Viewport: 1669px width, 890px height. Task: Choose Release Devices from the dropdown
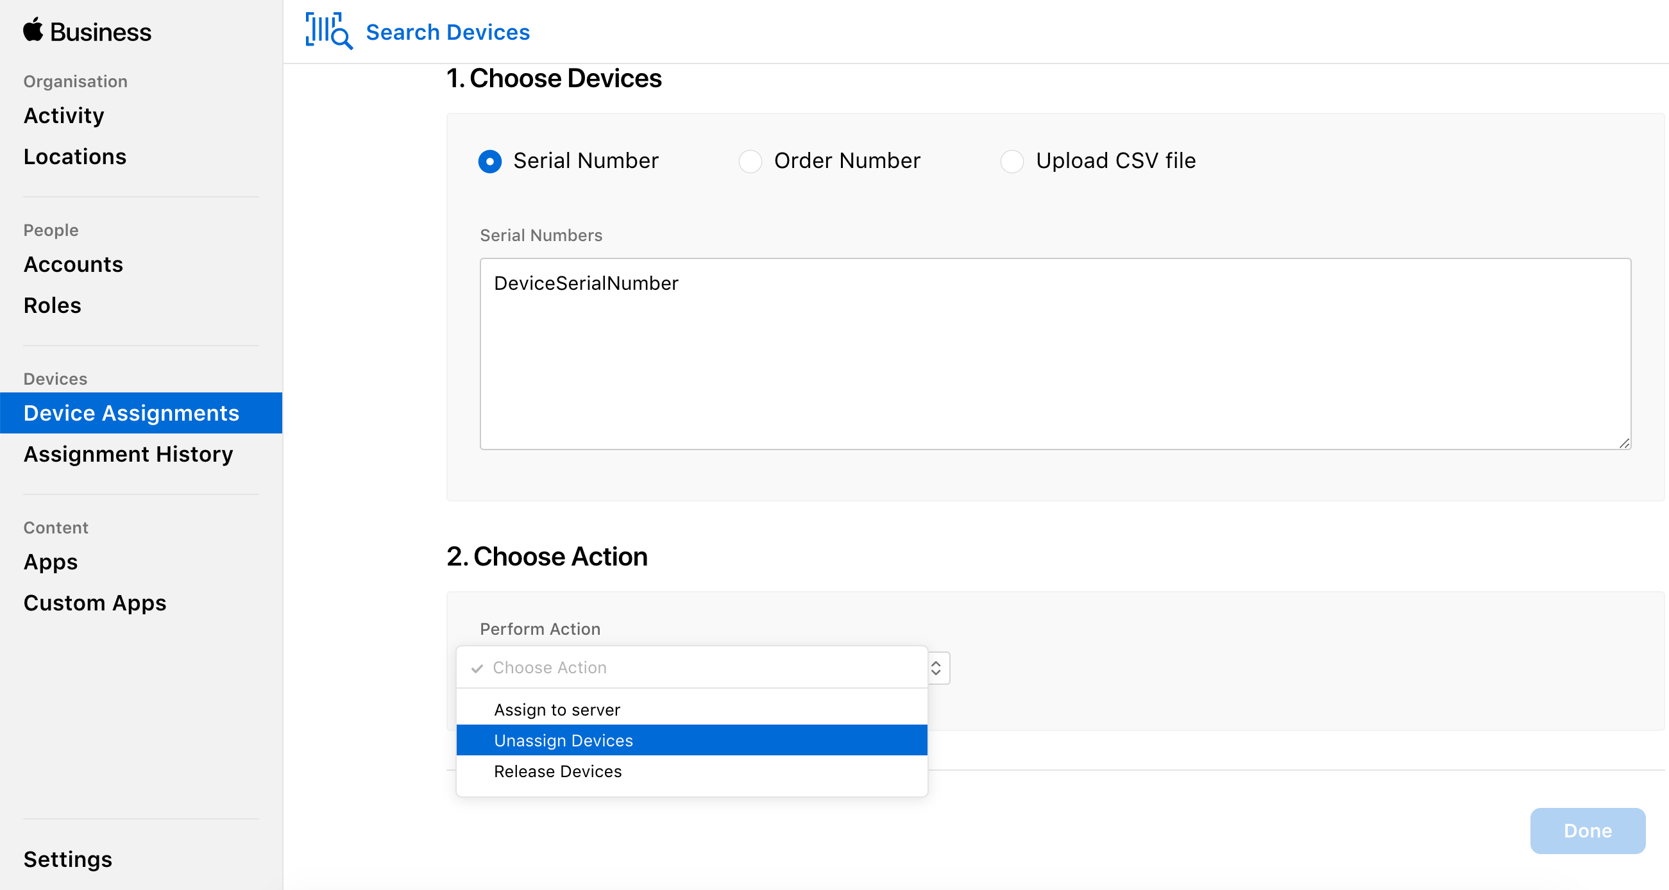click(x=692, y=771)
